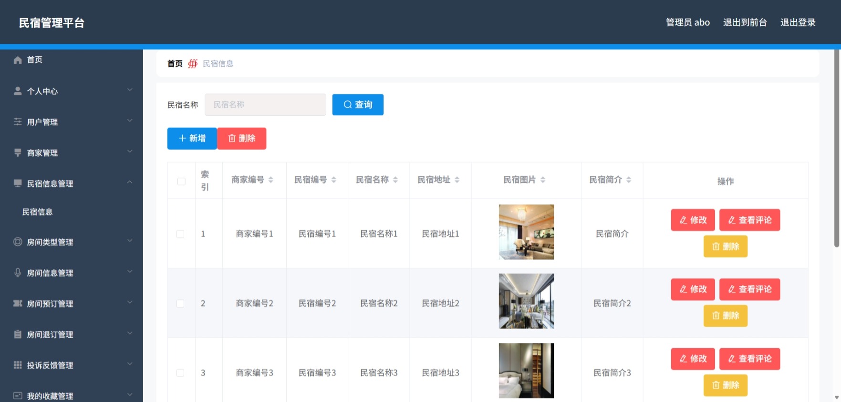Screen dimensions: 841x402
Task: Click the person icon for 个人中心
Action: coord(18,91)
